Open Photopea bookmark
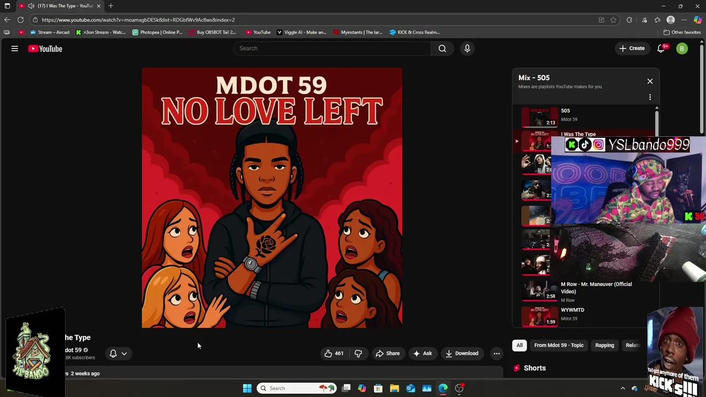The height and width of the screenshot is (397, 706). coord(157,32)
